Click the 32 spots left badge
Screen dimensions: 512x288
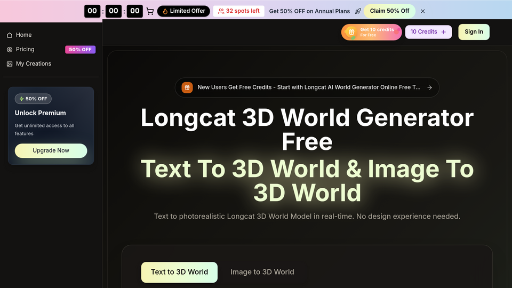click(239, 11)
